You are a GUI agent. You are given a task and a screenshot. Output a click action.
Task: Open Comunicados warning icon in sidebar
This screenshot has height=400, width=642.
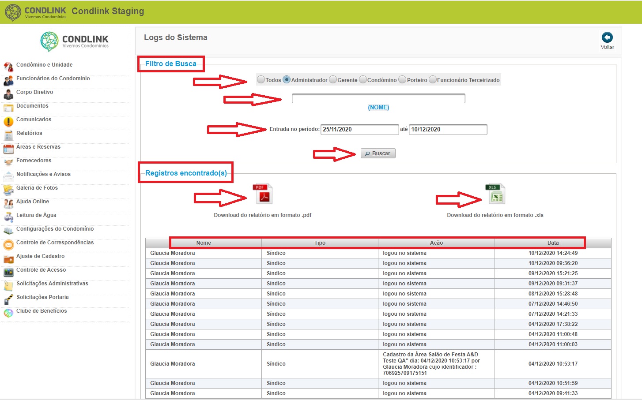[8, 122]
